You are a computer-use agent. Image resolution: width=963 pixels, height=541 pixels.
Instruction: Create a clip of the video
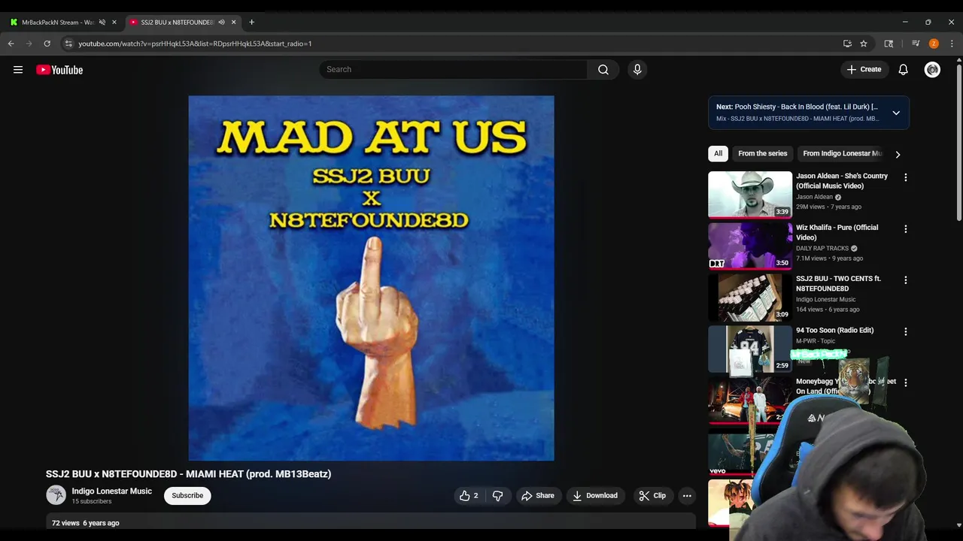(652, 496)
